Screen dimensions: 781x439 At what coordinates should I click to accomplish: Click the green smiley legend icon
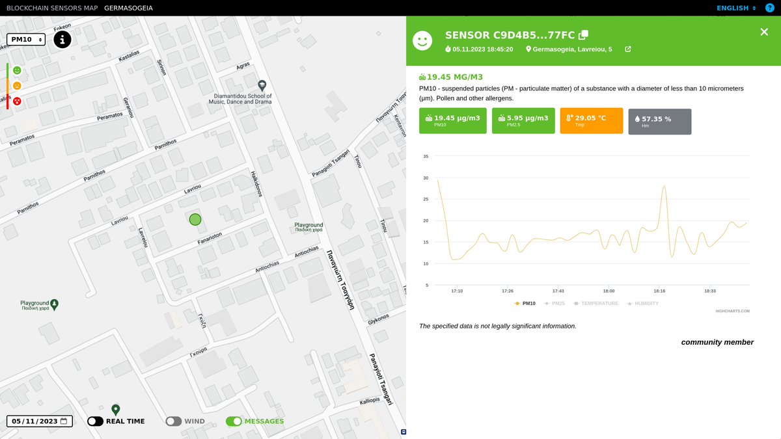point(17,70)
